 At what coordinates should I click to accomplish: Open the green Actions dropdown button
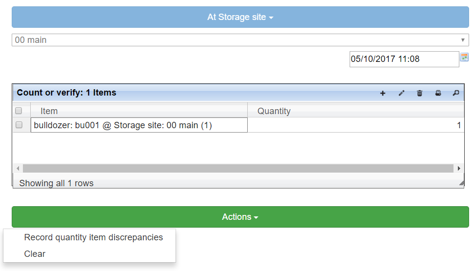coord(240,217)
